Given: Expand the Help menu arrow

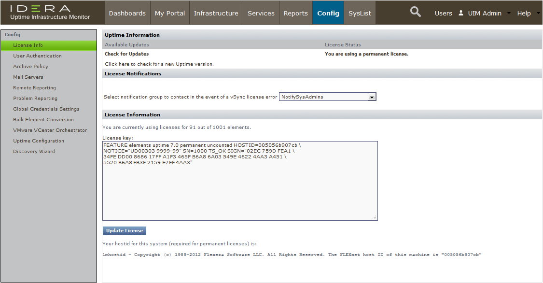Looking at the screenshot, I should coord(538,13).
